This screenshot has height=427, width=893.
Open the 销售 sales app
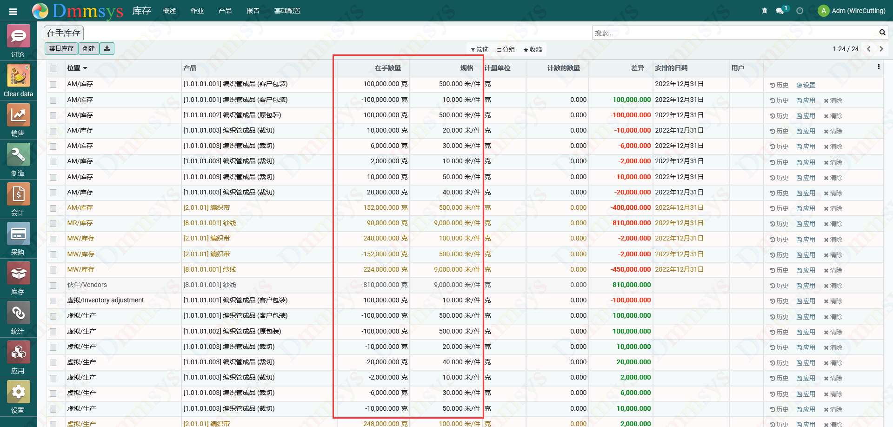[x=18, y=120]
